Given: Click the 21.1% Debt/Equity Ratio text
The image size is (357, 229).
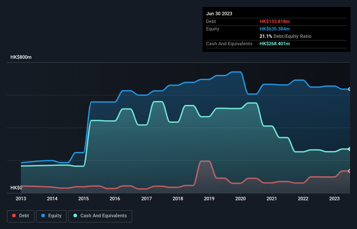Looking at the screenshot, I should click(285, 36).
